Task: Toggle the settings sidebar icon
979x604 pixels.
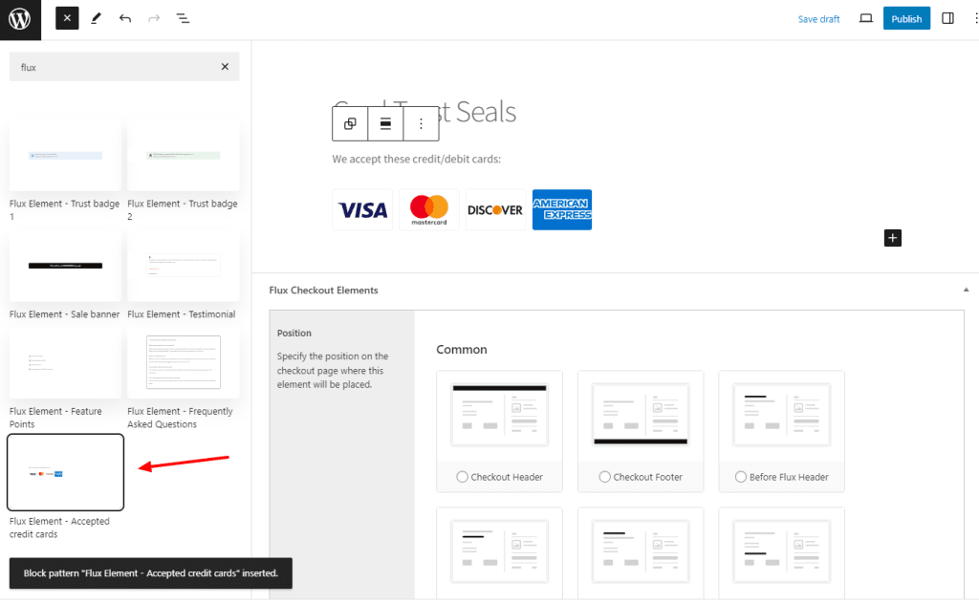Action: point(947,18)
